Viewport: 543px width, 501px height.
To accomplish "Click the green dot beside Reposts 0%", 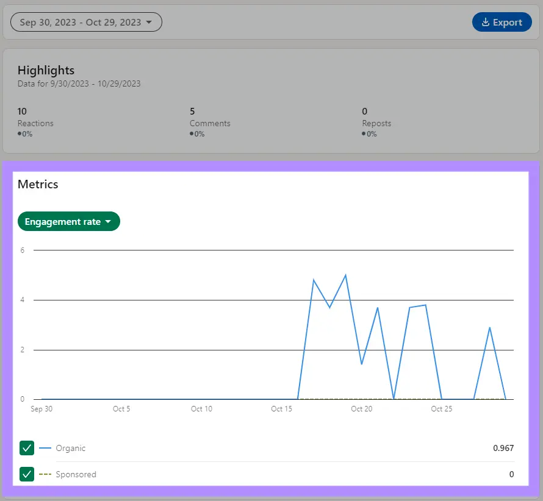I will pyautogui.click(x=364, y=133).
